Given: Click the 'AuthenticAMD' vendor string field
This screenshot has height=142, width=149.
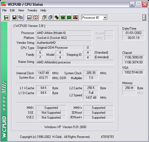Looking at the screenshot, I should (64, 43).
